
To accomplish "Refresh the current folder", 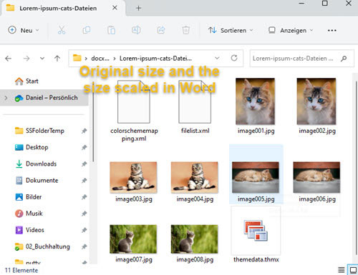I will (234, 58).
